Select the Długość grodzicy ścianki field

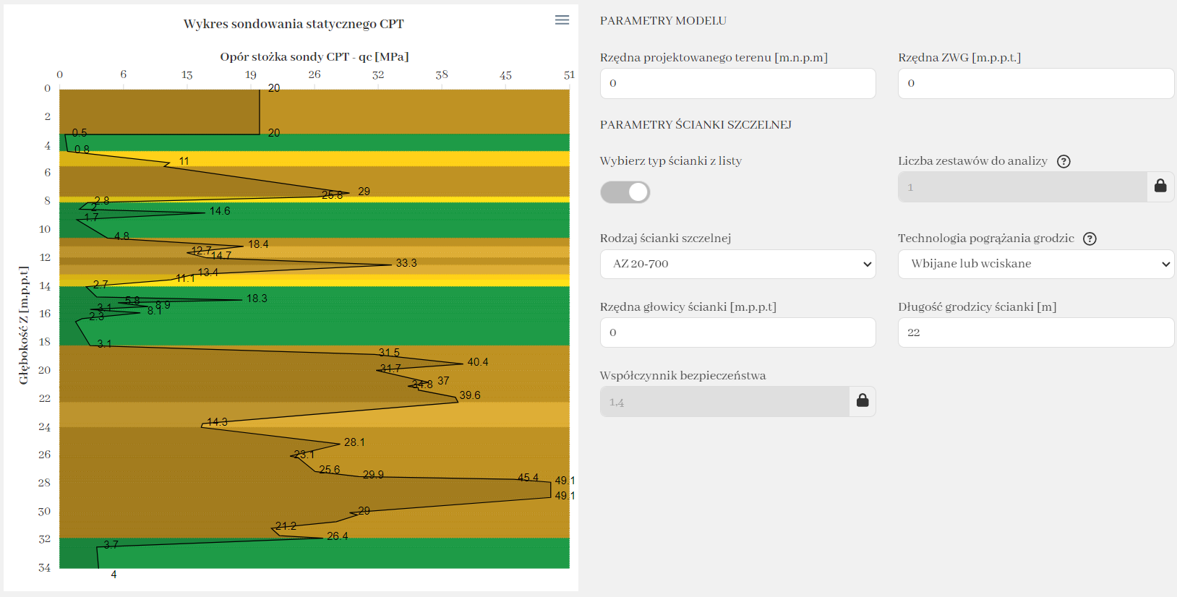(x=1035, y=332)
